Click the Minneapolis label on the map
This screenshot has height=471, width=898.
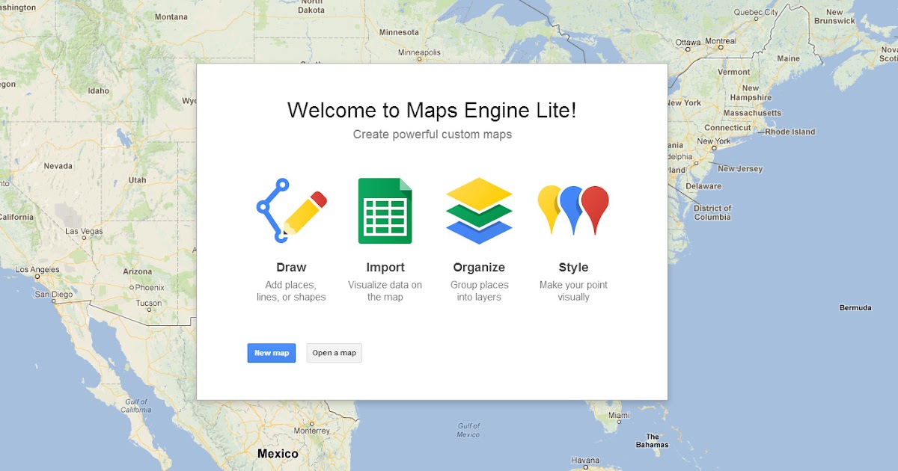tap(418, 52)
